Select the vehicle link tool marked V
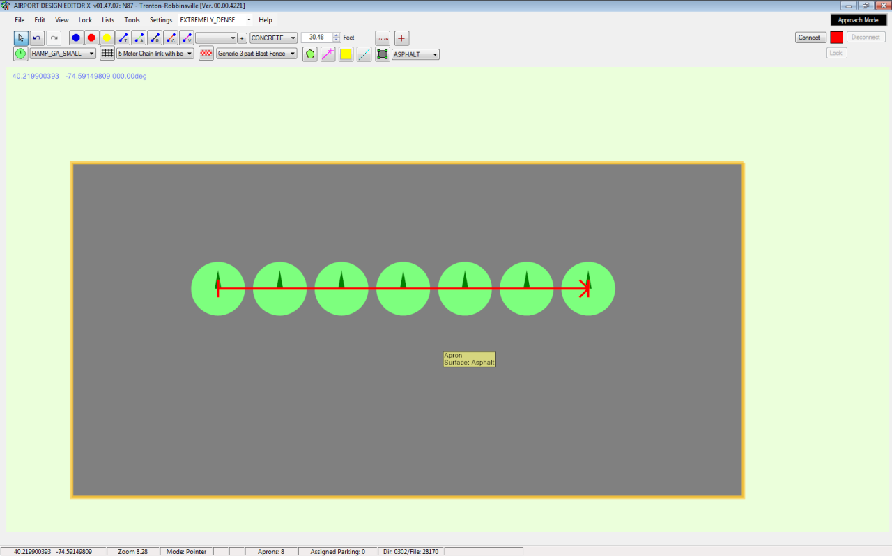 click(x=186, y=38)
